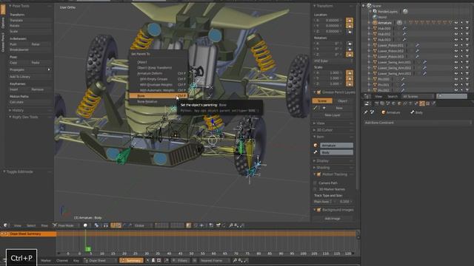The image size is (474, 266).
Task: Click the Body bone name field
Action: [x=336, y=152]
